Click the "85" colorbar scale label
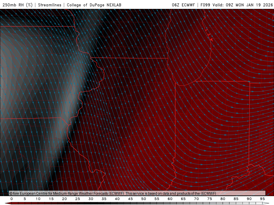 pyautogui.click(x=236, y=199)
